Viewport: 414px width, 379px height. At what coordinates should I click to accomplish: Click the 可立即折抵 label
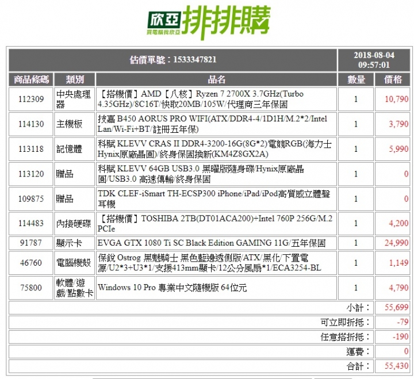(x=346, y=322)
